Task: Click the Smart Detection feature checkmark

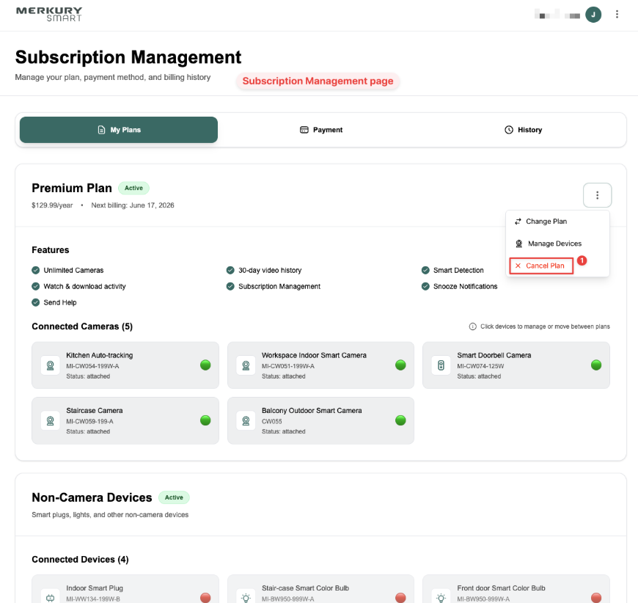Action: point(426,270)
